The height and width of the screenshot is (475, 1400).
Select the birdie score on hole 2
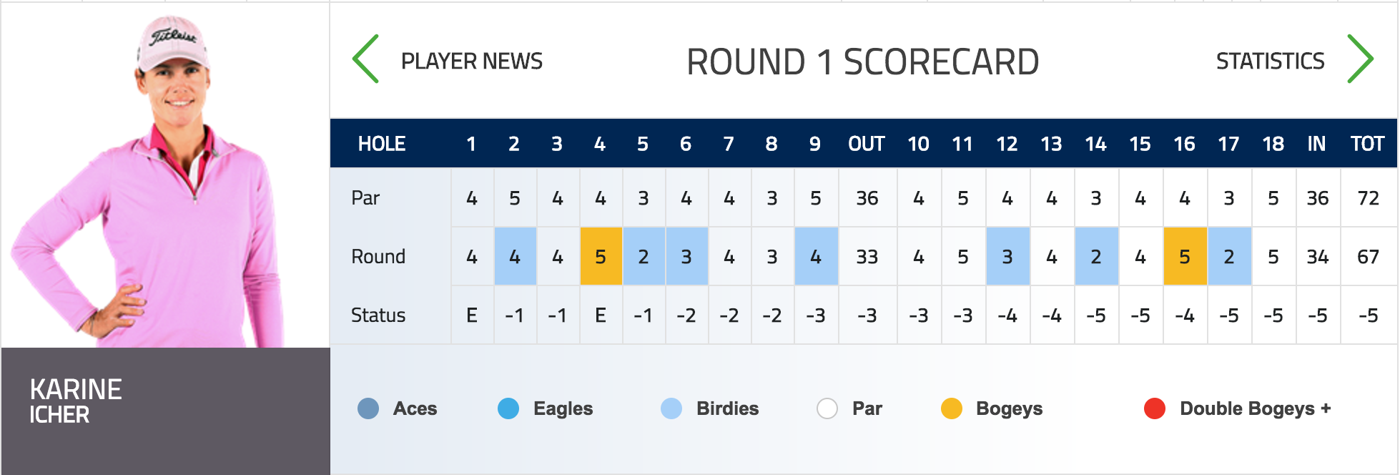515,257
